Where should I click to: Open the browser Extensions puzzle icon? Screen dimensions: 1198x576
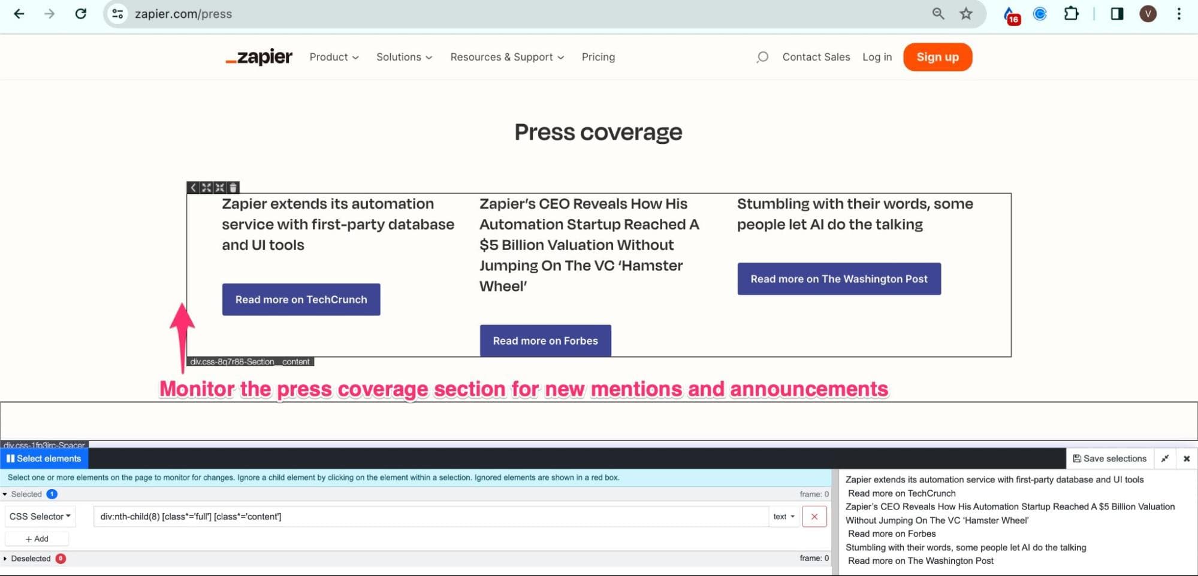tap(1072, 13)
